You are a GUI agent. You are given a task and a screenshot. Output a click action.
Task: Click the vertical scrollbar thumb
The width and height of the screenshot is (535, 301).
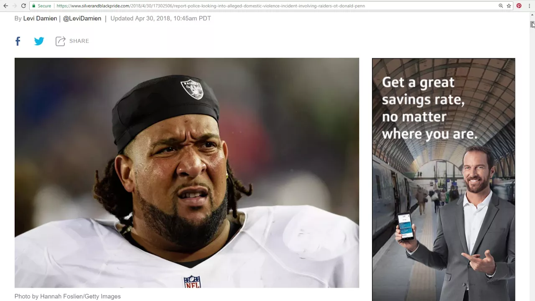[532, 25]
